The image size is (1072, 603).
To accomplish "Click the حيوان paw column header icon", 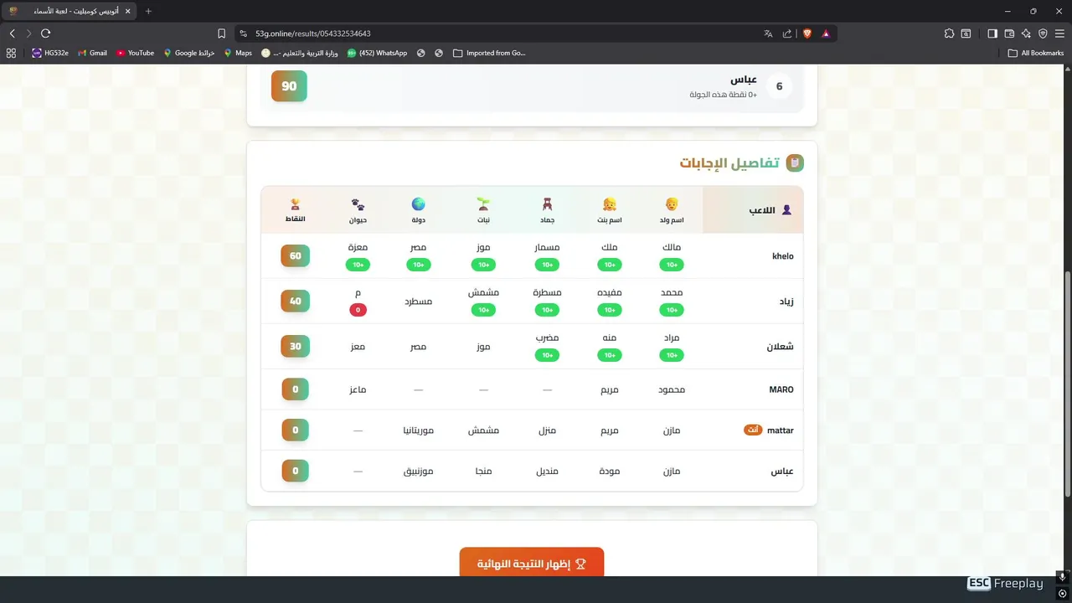I will tap(358, 204).
